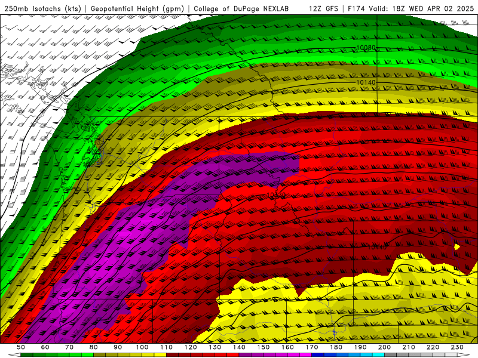Click the 170 label on the color scale
478x358 pixels.
click(312, 347)
